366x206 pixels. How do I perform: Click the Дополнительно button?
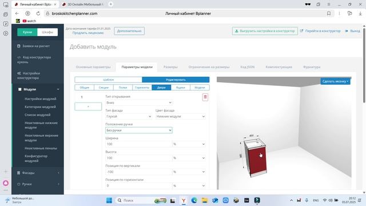pyautogui.click(x=129, y=31)
